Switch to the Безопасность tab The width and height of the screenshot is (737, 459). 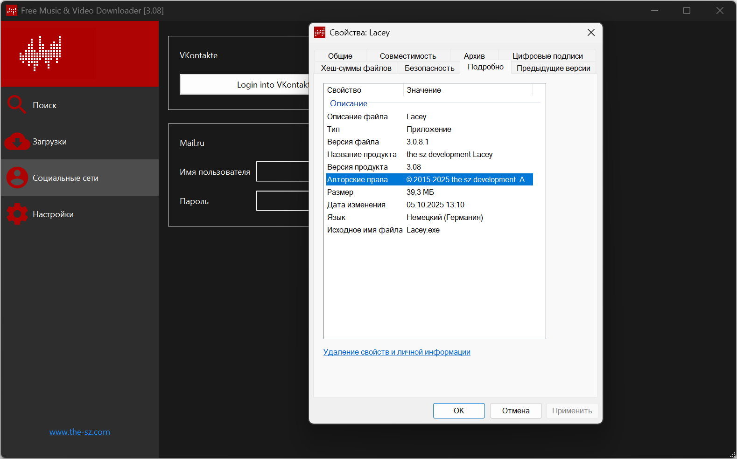click(x=429, y=68)
